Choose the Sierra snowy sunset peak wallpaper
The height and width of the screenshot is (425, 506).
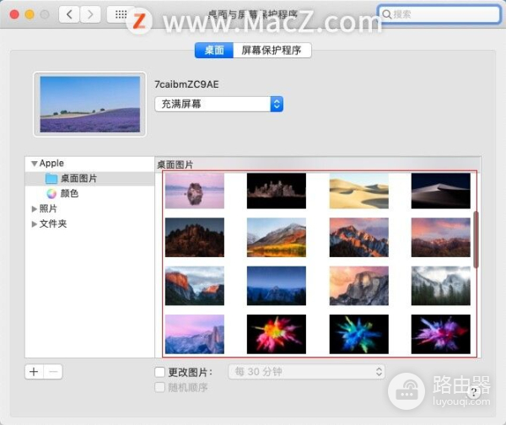pos(359,237)
